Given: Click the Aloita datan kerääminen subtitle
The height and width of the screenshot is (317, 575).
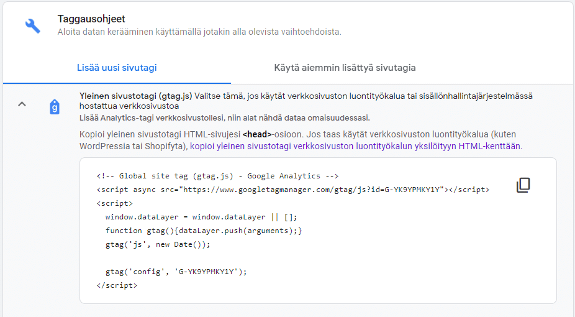Looking at the screenshot, I should (199, 31).
